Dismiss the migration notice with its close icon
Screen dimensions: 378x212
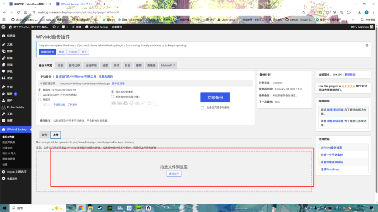[367, 45]
